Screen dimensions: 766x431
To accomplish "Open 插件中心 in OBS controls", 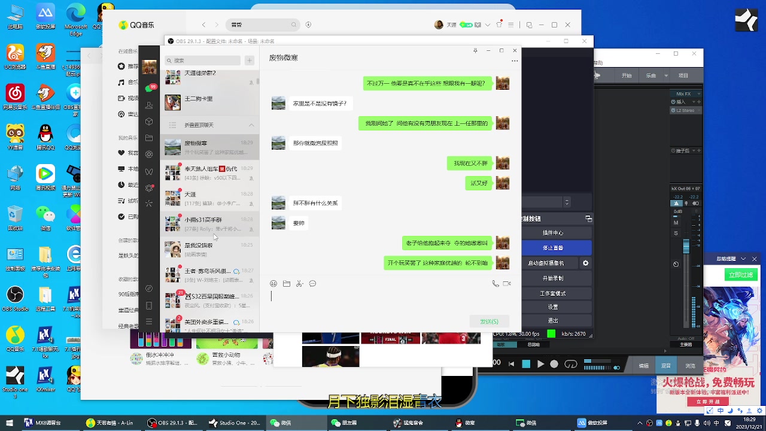I will pos(553,233).
